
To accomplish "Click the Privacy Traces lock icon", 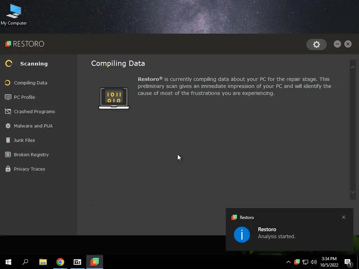I will 8,169.
